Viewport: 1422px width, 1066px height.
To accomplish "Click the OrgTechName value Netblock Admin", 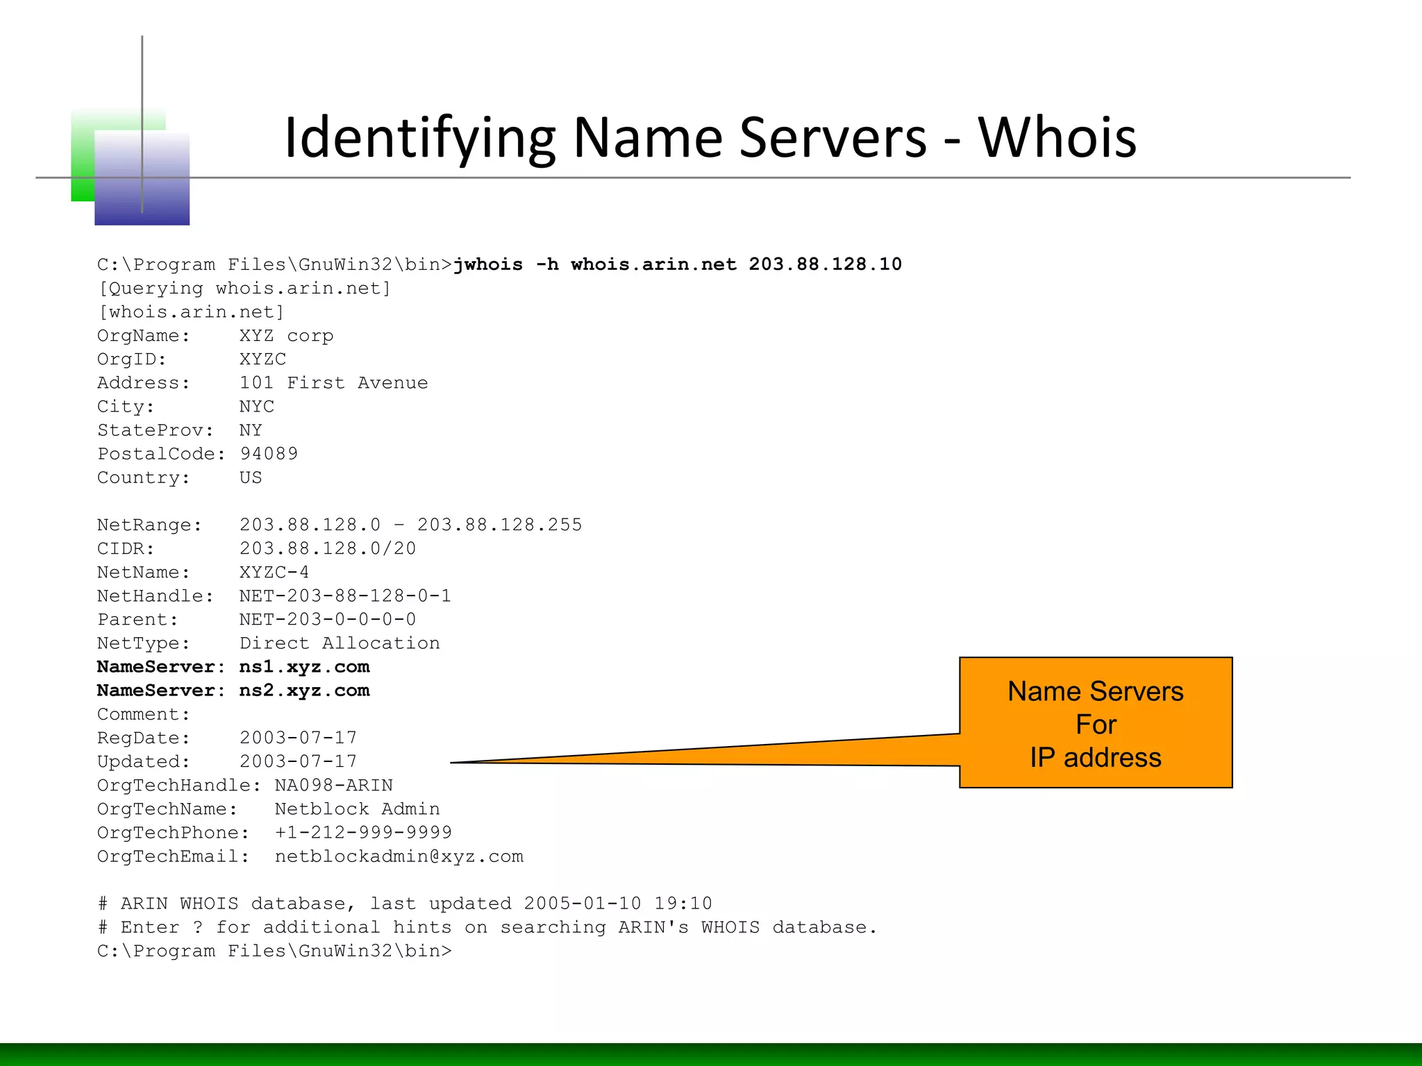I will point(358,809).
